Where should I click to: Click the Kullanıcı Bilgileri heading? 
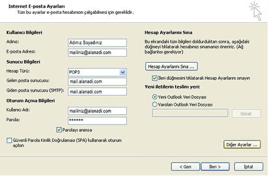(24, 33)
